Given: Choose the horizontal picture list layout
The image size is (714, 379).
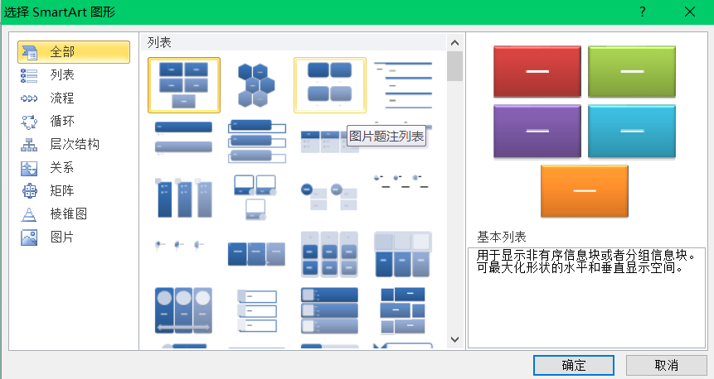Looking at the screenshot, I should [402, 254].
